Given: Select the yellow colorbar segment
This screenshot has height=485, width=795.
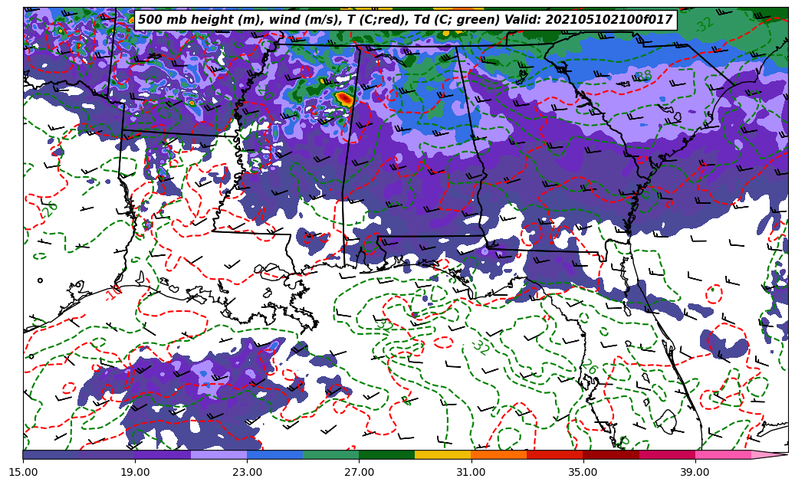Looking at the screenshot, I should (x=442, y=454).
